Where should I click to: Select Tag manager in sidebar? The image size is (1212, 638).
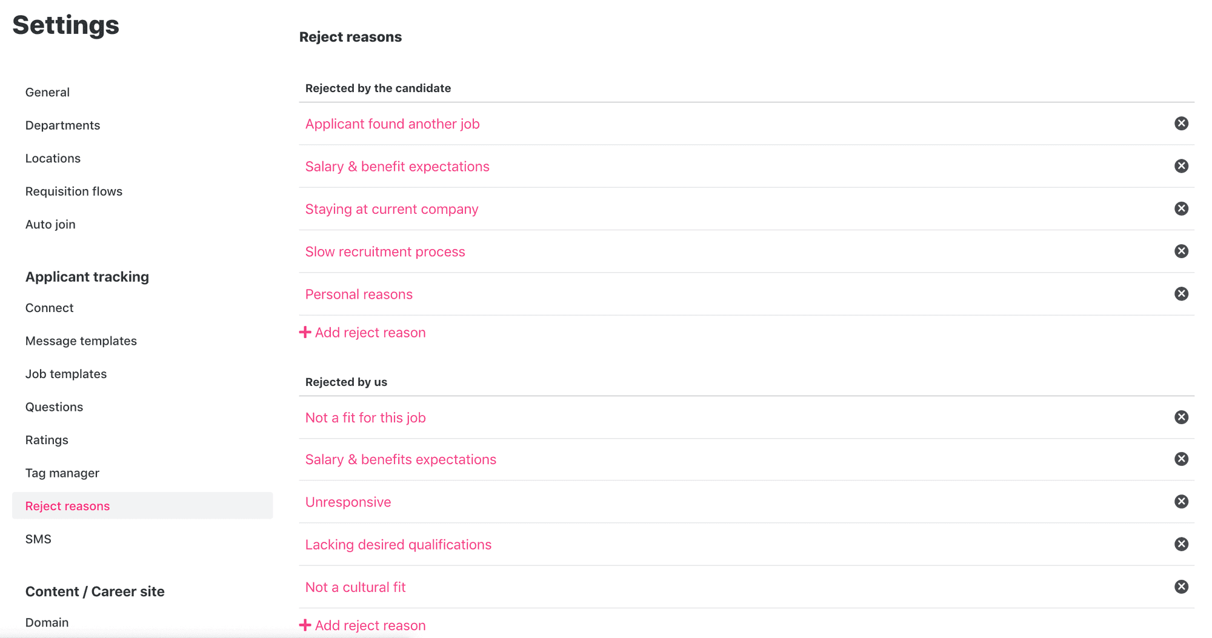[62, 473]
